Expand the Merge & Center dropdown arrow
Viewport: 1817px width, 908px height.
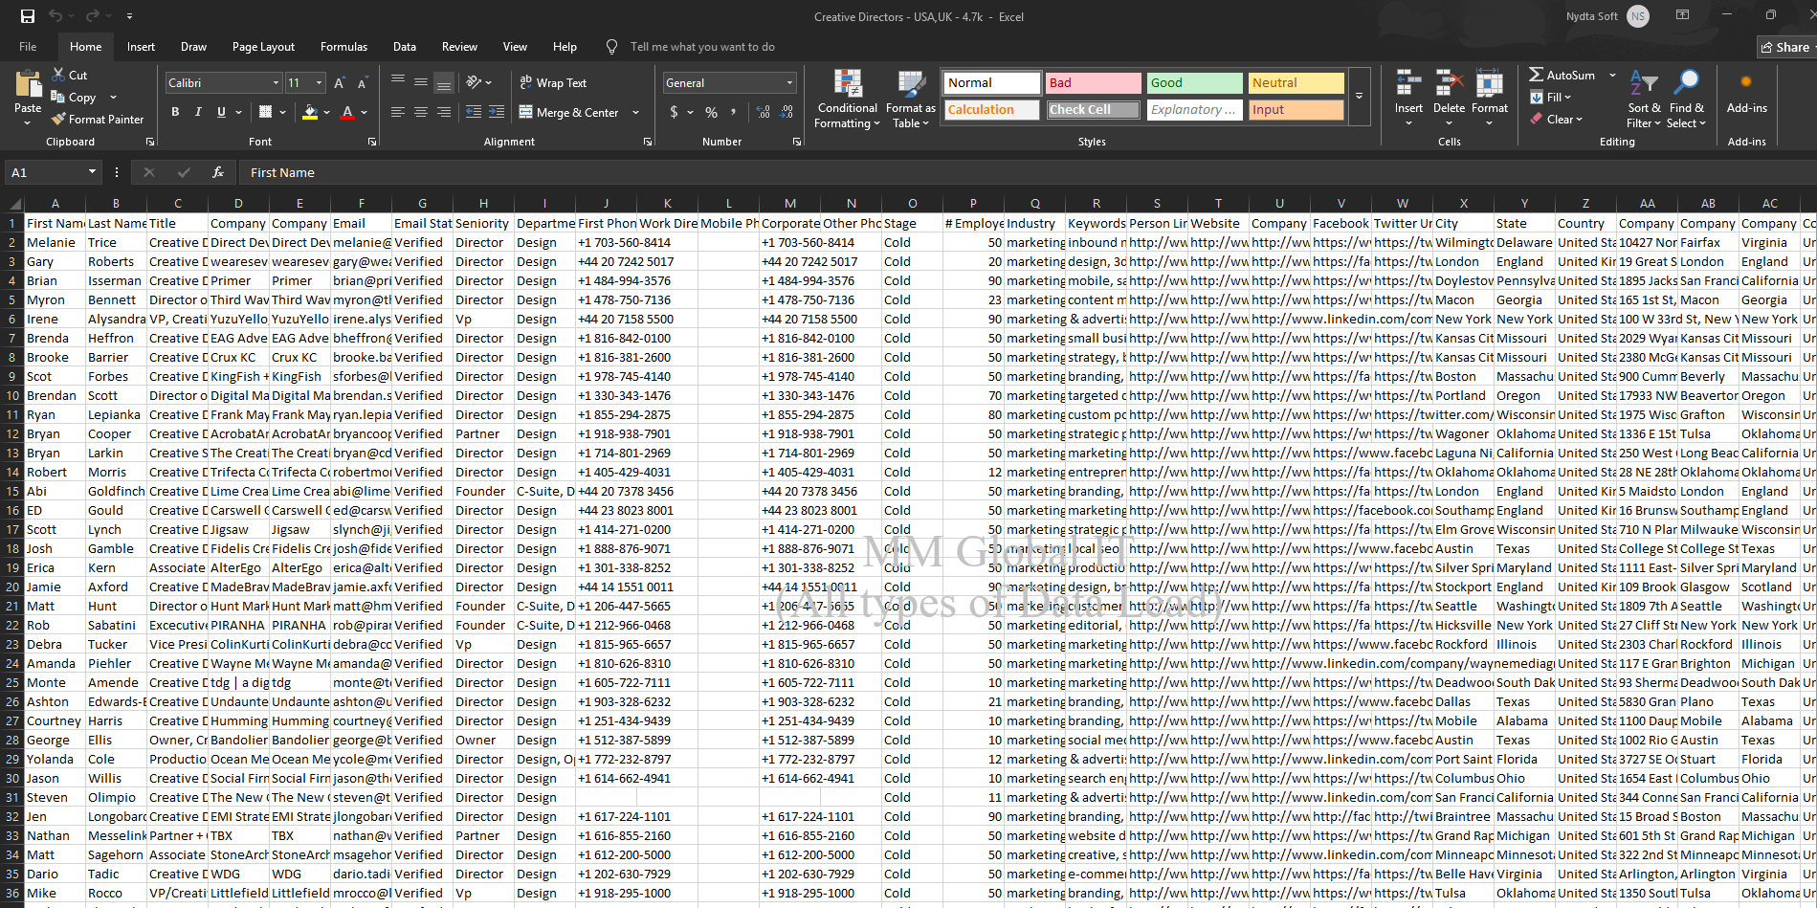[635, 112]
